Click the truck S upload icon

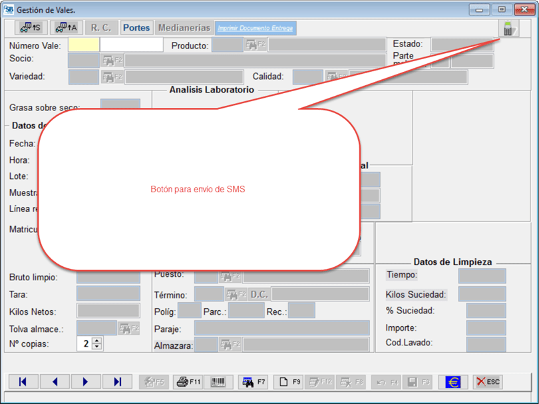[x=31, y=27]
